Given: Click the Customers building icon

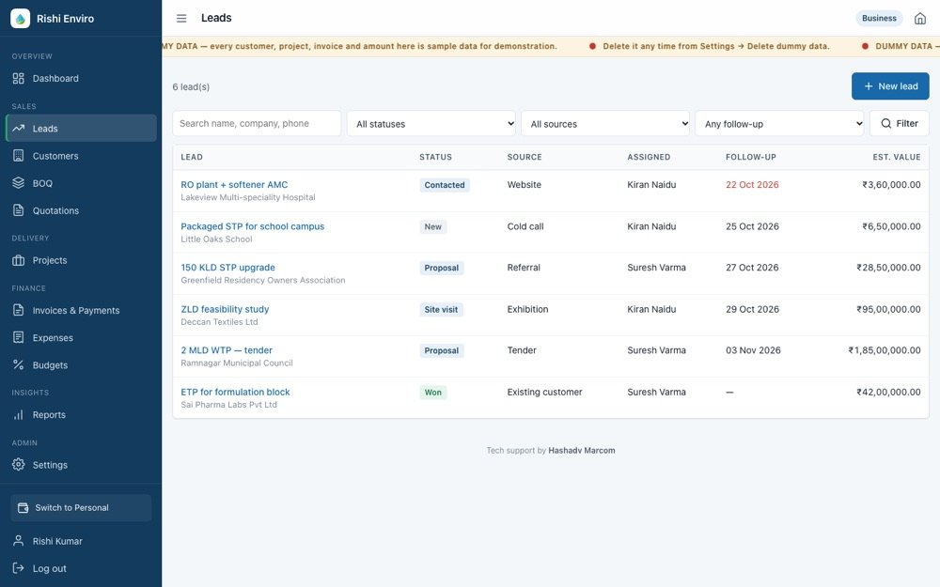Looking at the screenshot, I should 19,156.
